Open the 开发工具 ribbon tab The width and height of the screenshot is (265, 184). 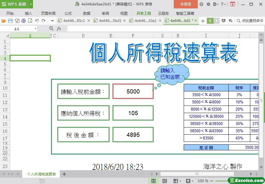[143, 13]
